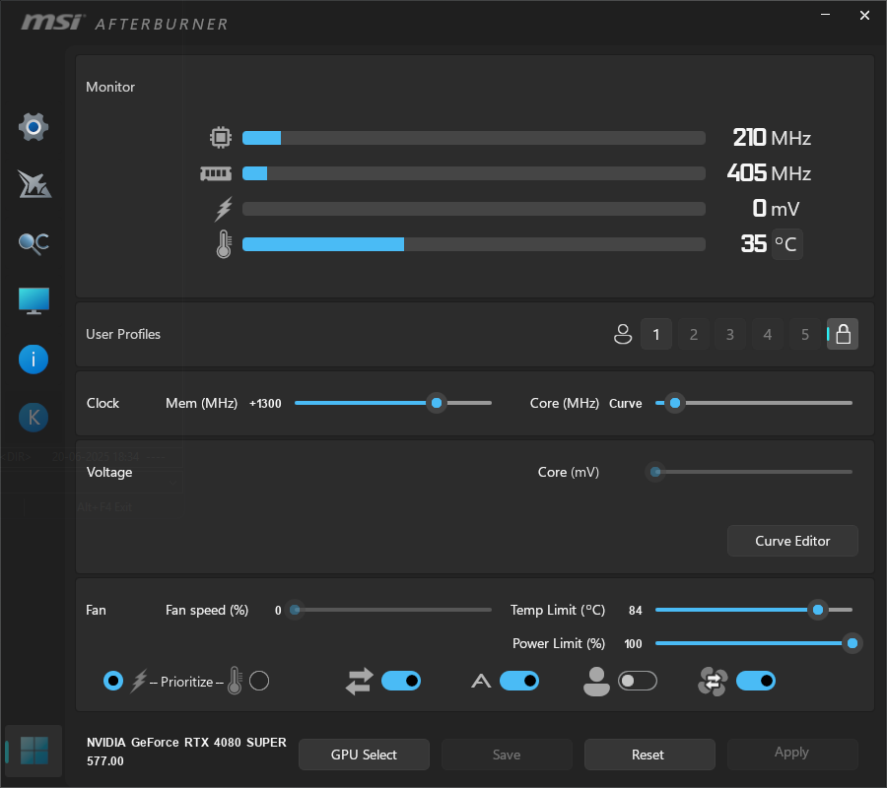Click the core clock Curve value
This screenshot has height=788, width=887.
click(x=626, y=404)
